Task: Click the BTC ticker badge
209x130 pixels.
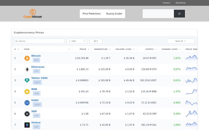Action: tap(36, 60)
